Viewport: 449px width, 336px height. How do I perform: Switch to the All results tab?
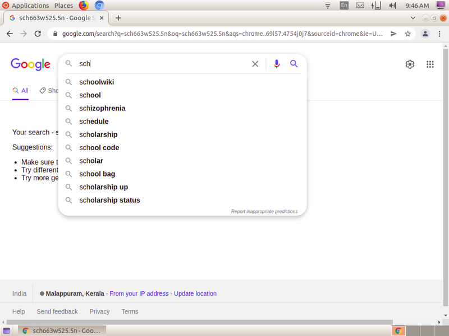pyautogui.click(x=20, y=90)
